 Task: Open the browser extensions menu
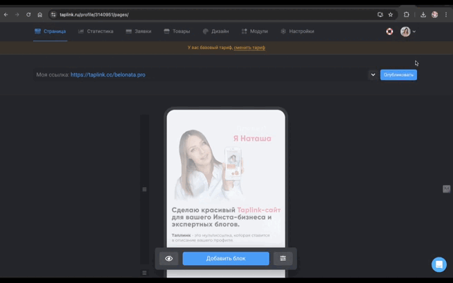[x=407, y=14]
